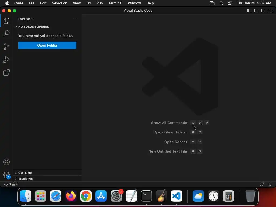The image size is (276, 207).
Task: Click the 'You have not yet opened a folder' text
Action: (x=45, y=36)
